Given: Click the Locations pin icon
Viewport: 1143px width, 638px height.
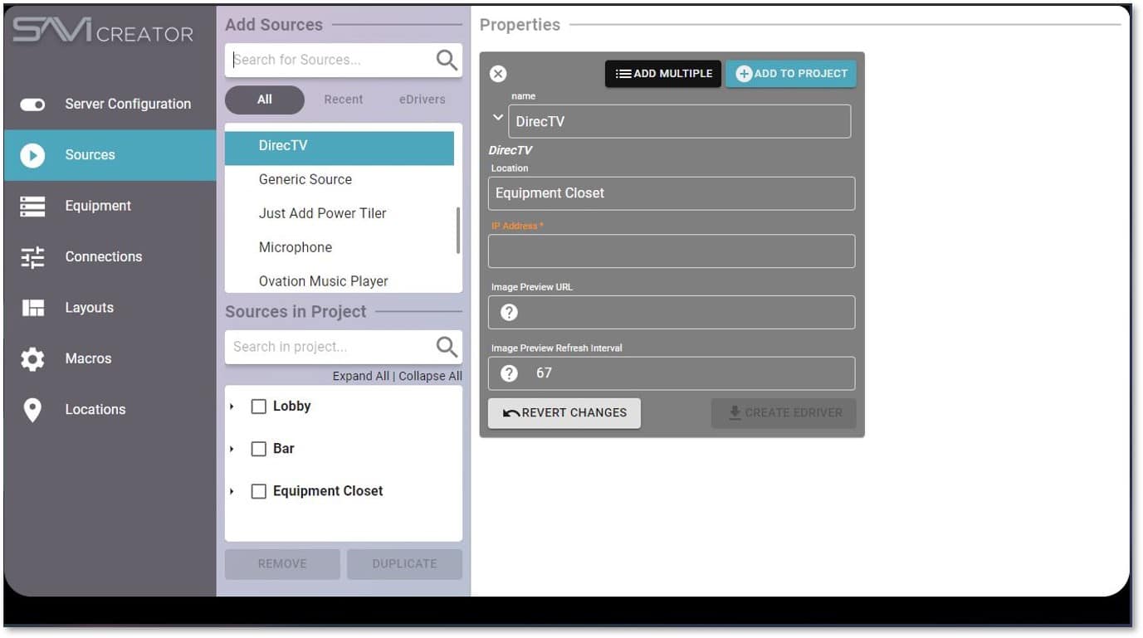Looking at the screenshot, I should (x=32, y=409).
